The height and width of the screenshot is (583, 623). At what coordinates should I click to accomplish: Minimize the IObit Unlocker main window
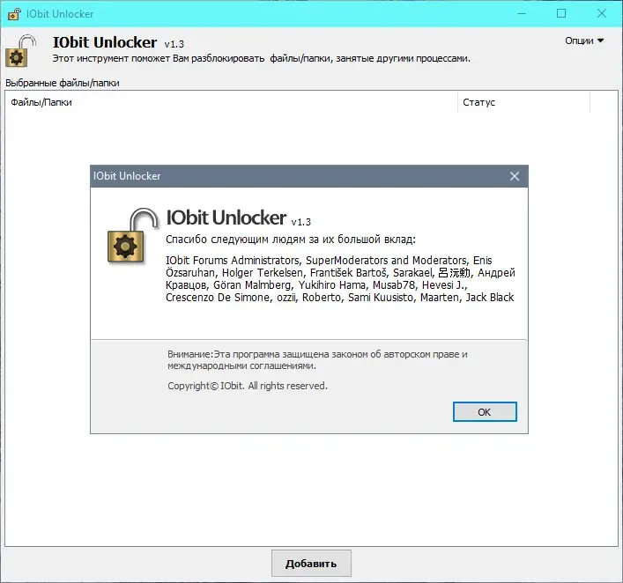coord(522,13)
